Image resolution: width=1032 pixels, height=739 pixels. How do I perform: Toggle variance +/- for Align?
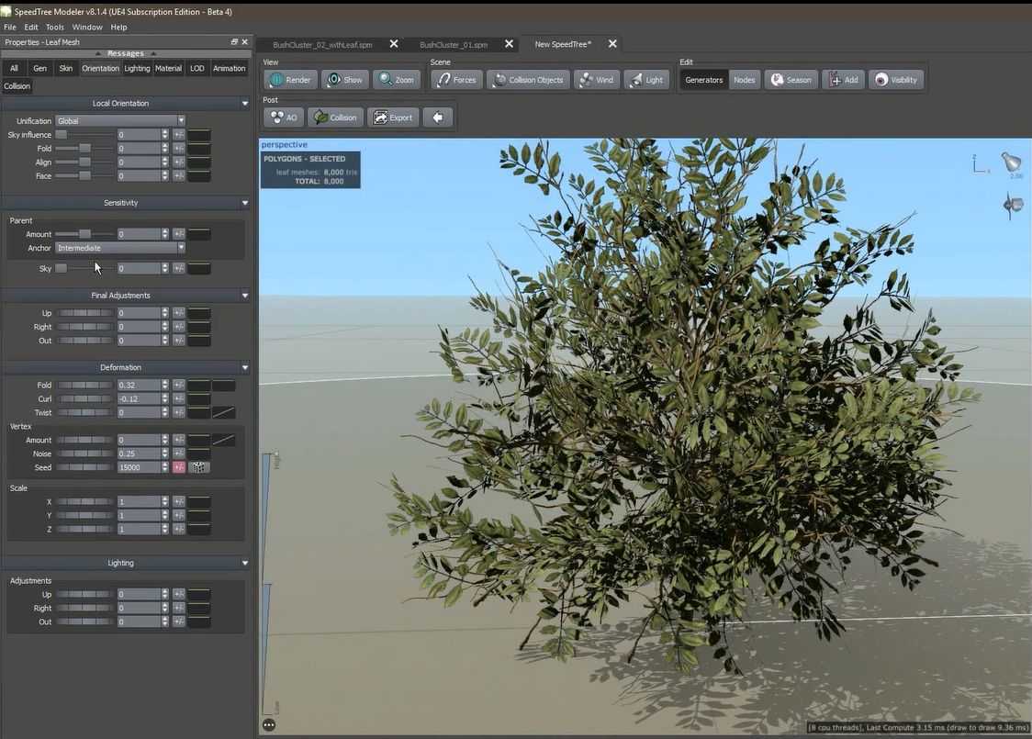[x=178, y=162]
